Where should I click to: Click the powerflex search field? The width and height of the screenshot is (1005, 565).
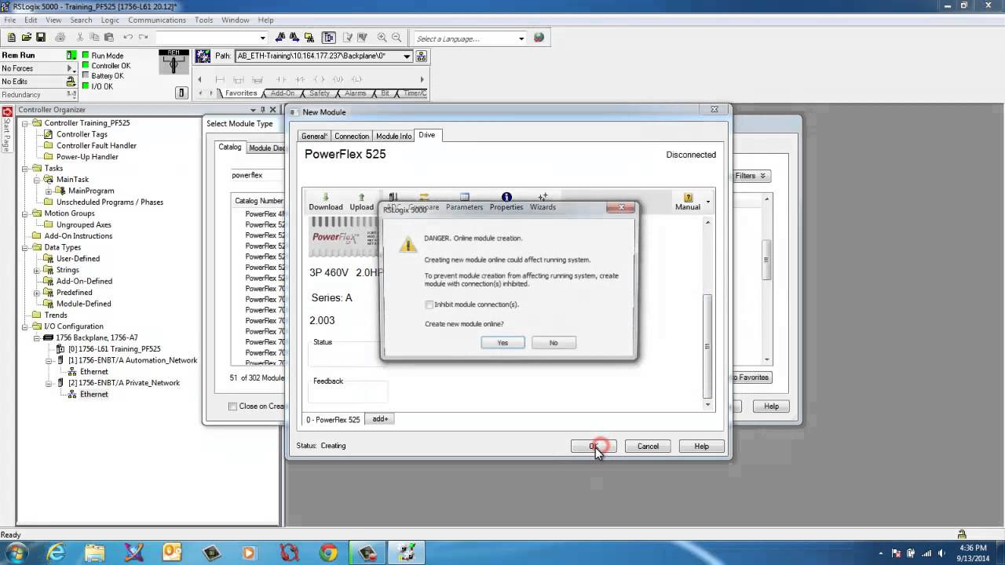(256, 175)
